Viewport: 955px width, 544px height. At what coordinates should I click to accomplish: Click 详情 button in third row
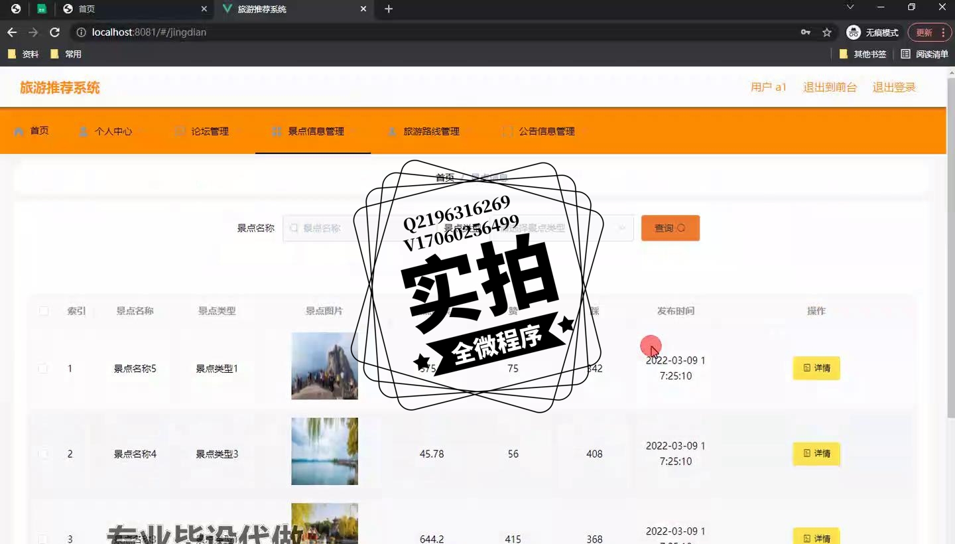click(x=816, y=536)
